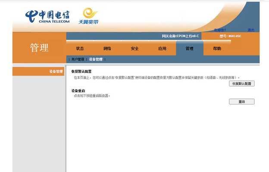Switch to the 网络 tab
Image resolution: width=269 pixels, height=172 pixels.
(x=107, y=49)
